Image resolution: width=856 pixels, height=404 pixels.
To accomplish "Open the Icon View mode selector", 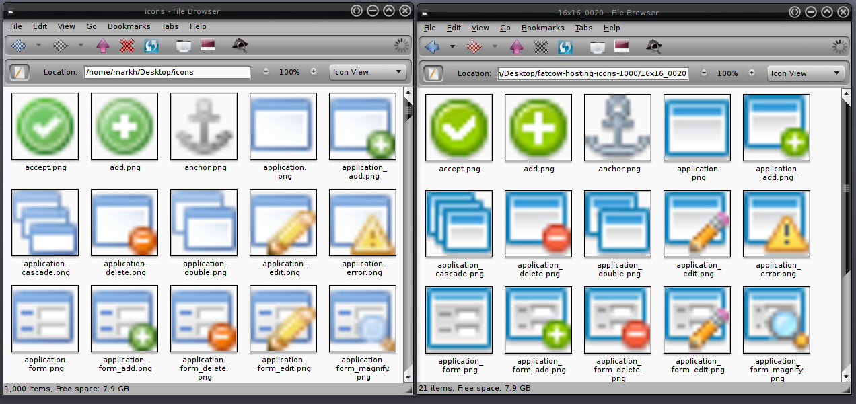I will tap(367, 71).
